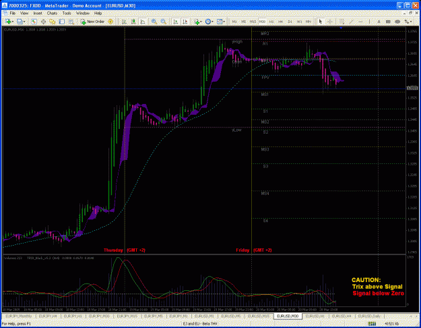The height and width of the screenshot is (328, 421).
Task: Switch chart to line chart style
Action: click(x=143, y=22)
